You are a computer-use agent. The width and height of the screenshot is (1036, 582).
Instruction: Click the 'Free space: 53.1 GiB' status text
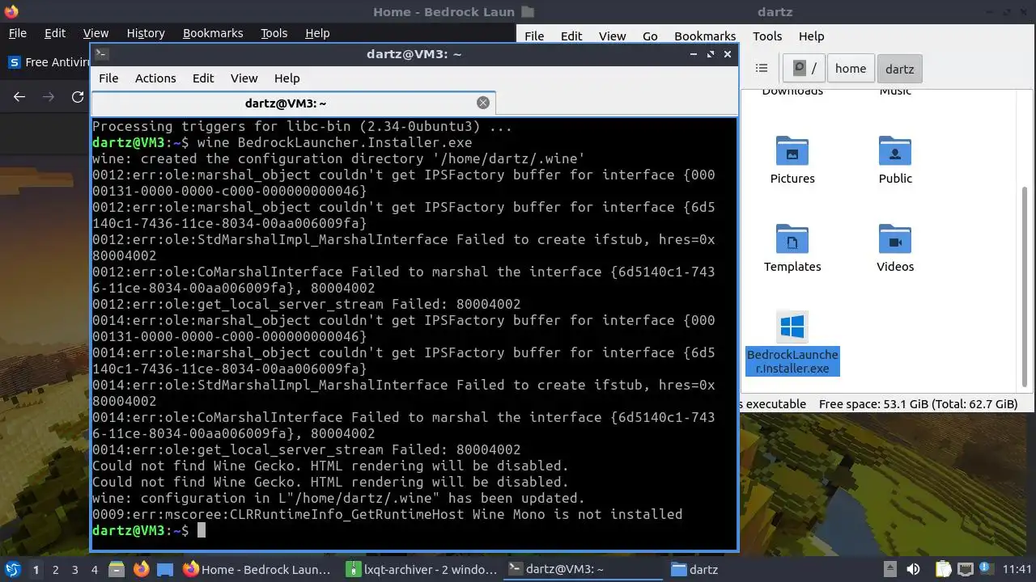918,404
